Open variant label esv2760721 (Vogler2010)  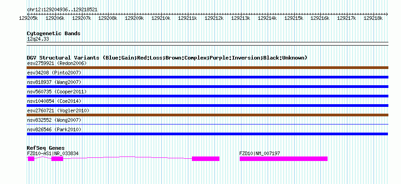click(58, 110)
